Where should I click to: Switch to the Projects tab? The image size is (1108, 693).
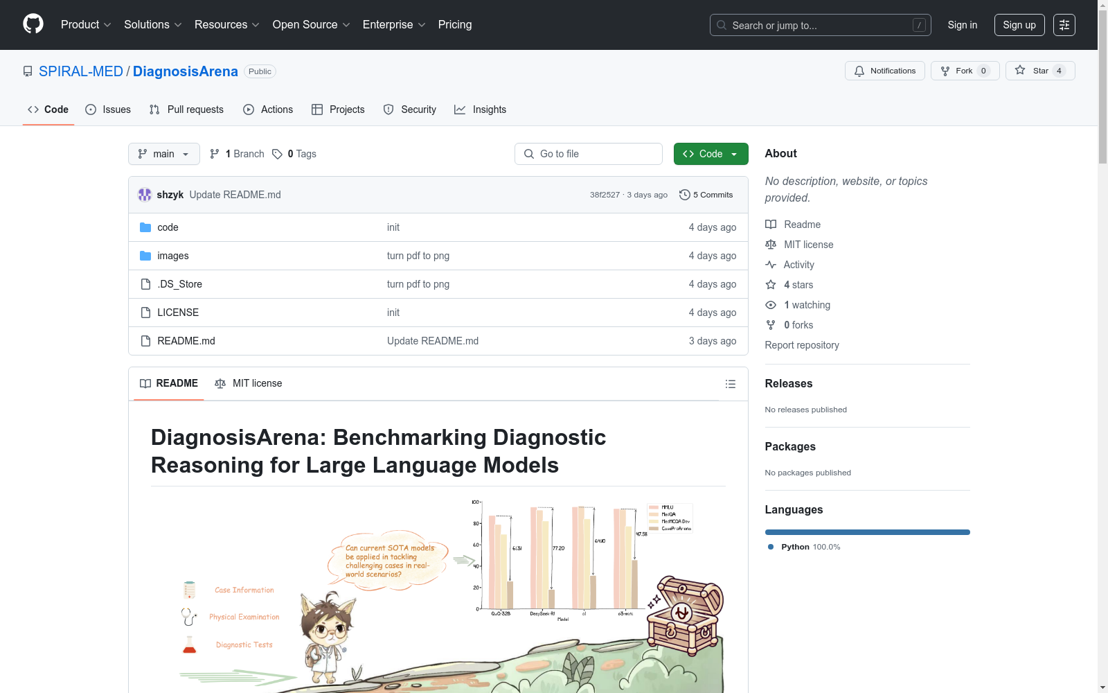click(x=338, y=109)
